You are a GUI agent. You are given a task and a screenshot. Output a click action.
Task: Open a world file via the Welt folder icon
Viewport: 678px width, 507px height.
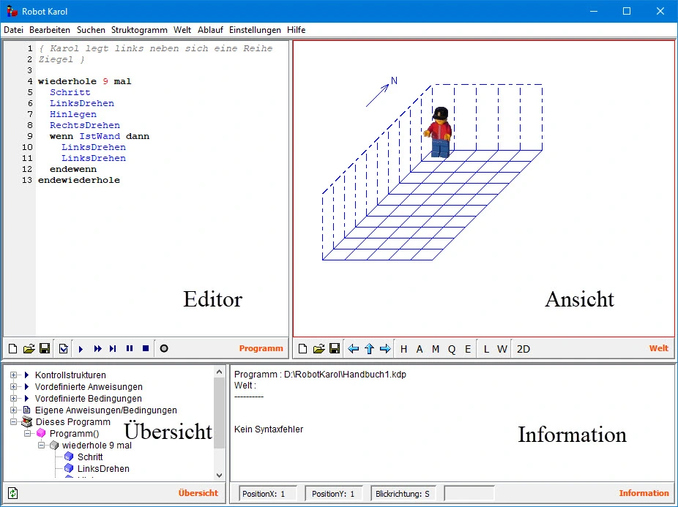pyautogui.click(x=318, y=349)
